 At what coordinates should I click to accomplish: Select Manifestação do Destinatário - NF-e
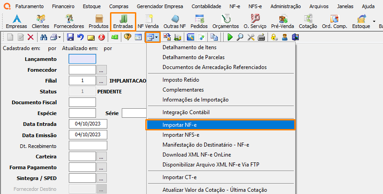[x=220, y=145]
